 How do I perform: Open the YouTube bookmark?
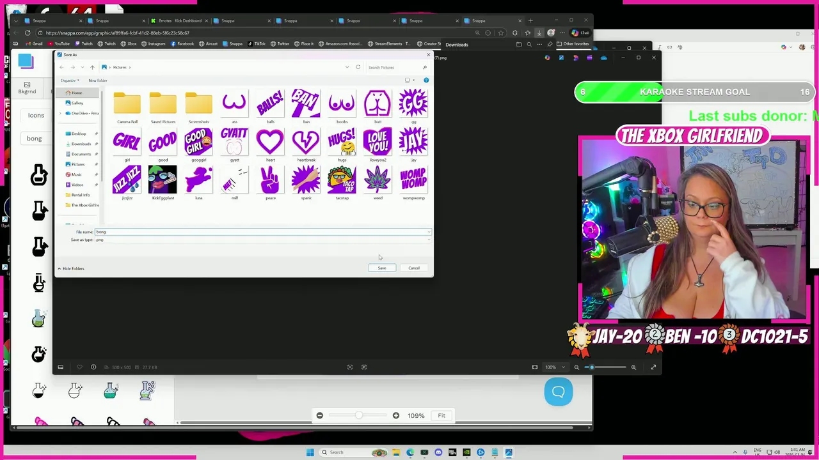(x=58, y=44)
